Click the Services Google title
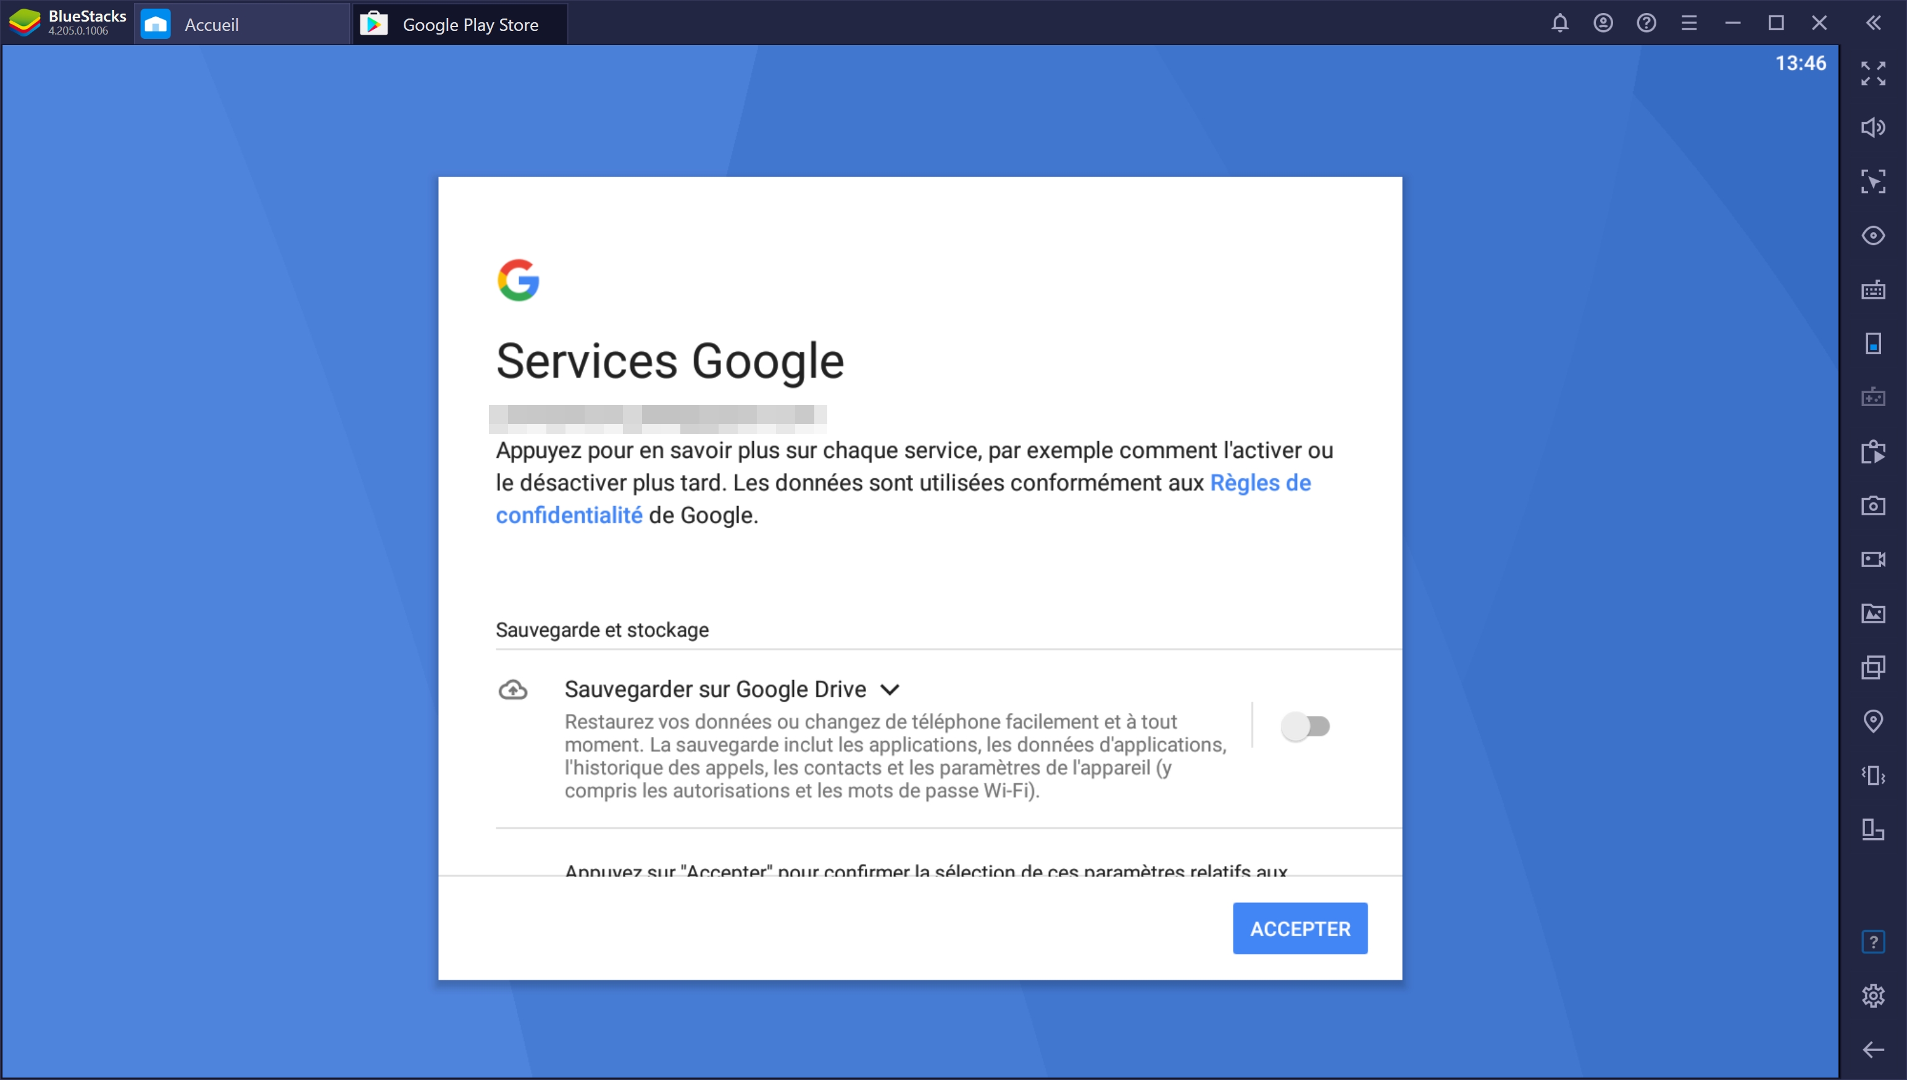 pos(670,361)
